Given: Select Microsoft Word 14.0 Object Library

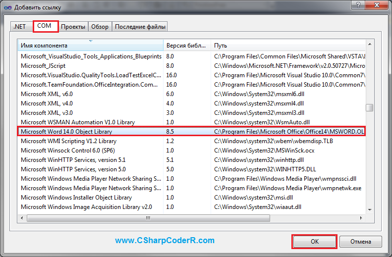Looking at the screenshot, I should tap(191, 131).
